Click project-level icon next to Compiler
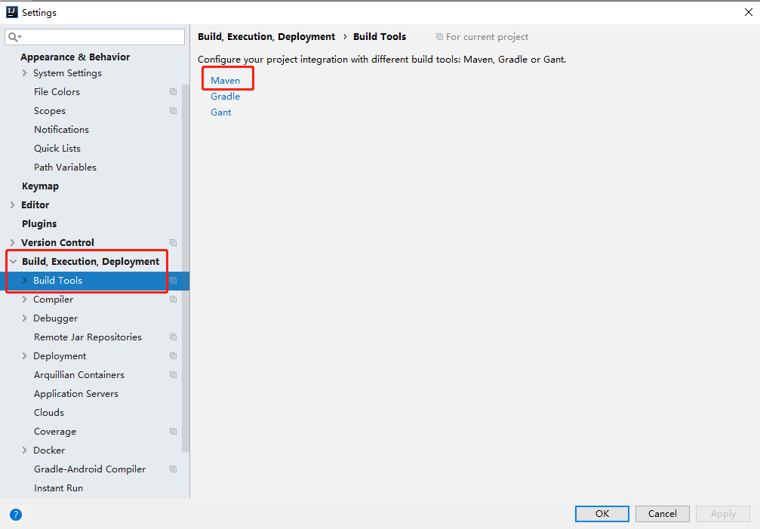 point(173,300)
